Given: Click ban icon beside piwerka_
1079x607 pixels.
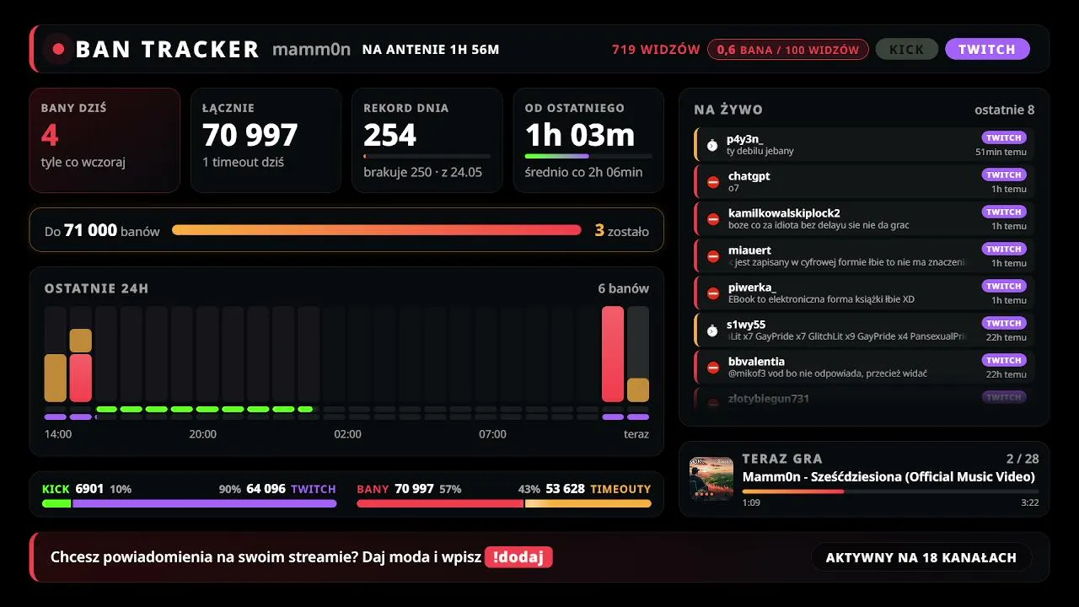Looking at the screenshot, I should click(x=712, y=293).
